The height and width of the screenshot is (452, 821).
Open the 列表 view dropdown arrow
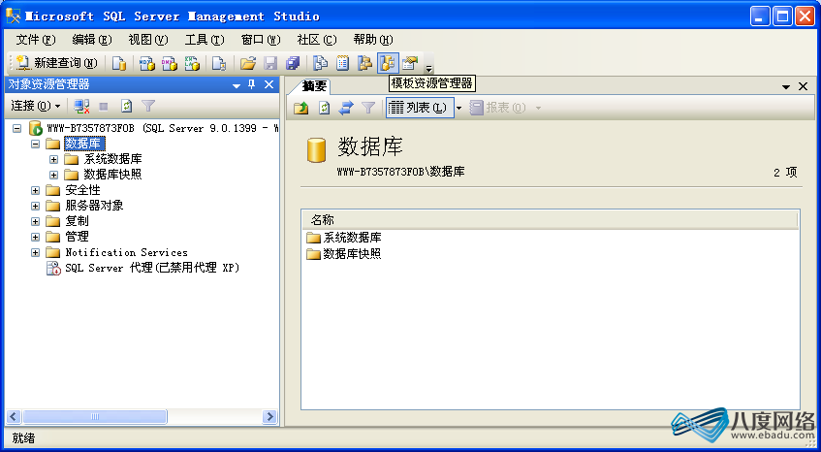[459, 108]
